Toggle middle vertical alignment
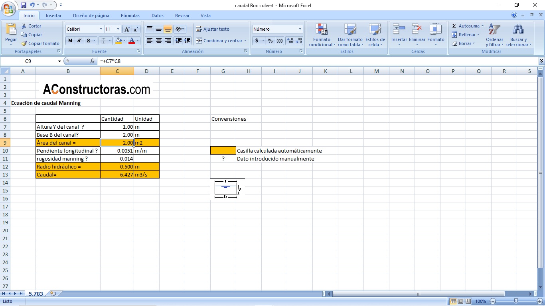The height and width of the screenshot is (306, 545). point(159,29)
